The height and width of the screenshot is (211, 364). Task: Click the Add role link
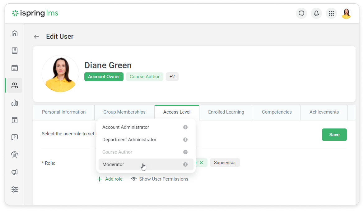pos(110,179)
